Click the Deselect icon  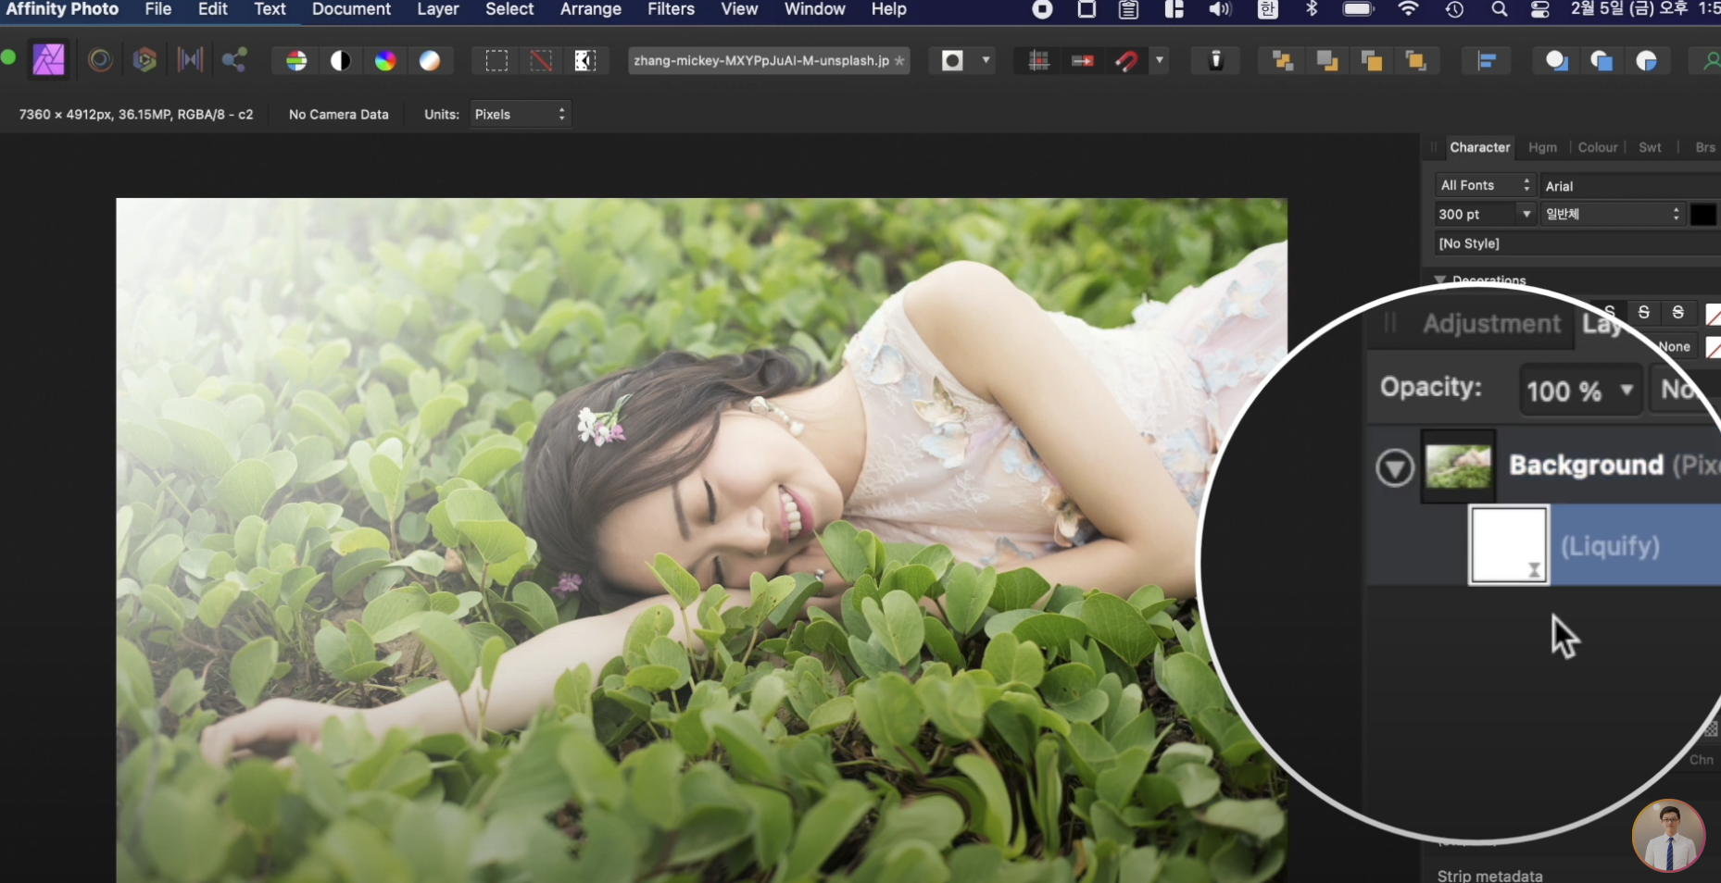coord(541,61)
